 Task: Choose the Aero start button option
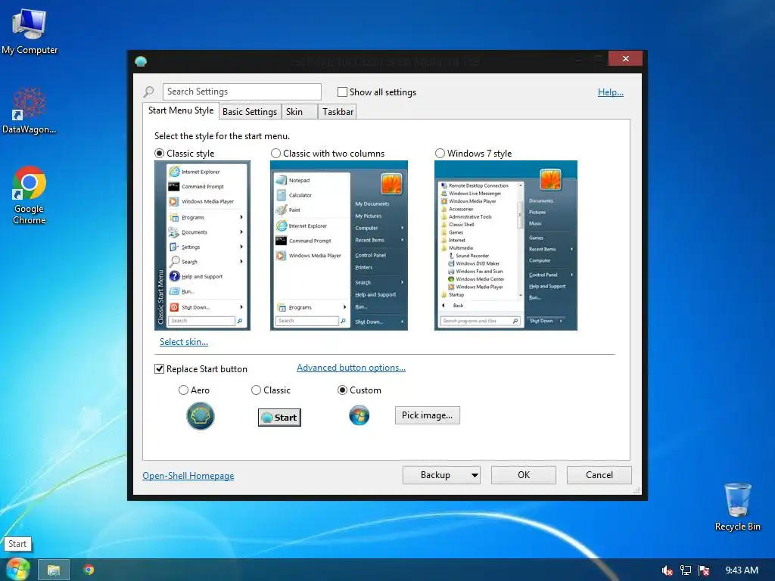(183, 390)
